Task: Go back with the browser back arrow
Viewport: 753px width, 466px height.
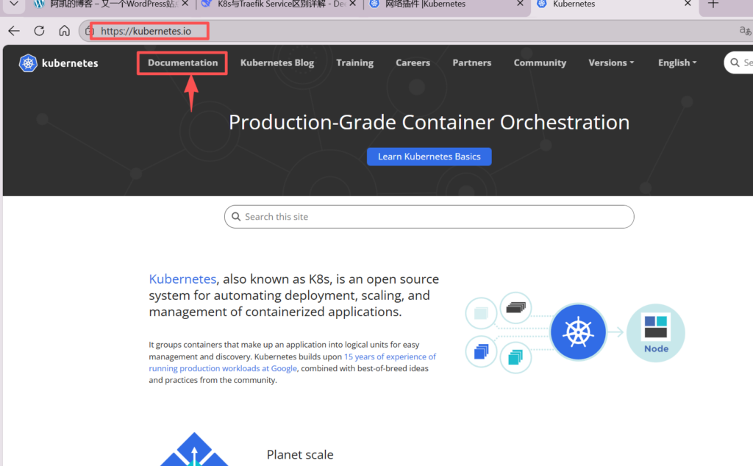Action: pos(14,31)
